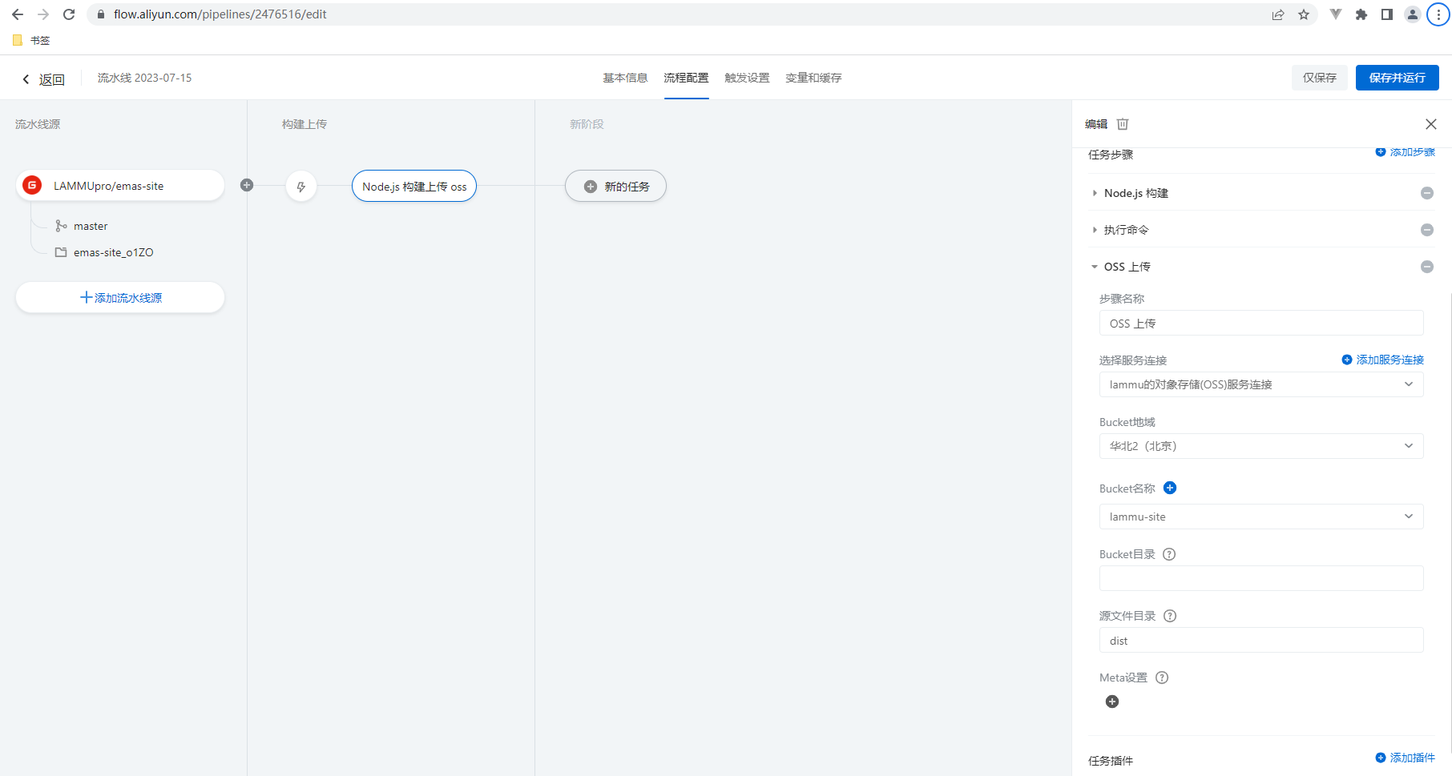Open the Bucket地域 dropdown showing 华北2

tap(1261, 446)
